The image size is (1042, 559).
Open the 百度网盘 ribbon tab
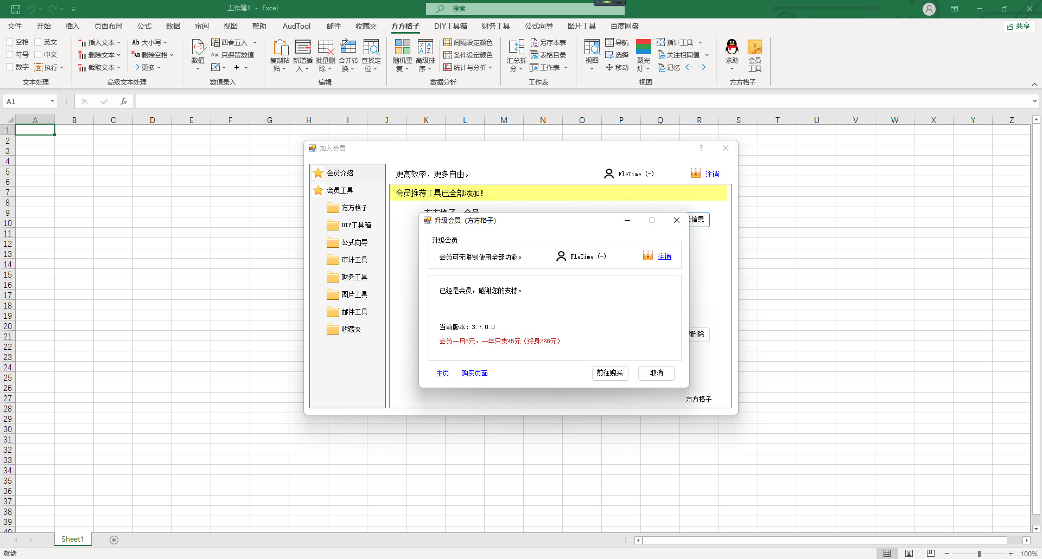pos(624,25)
